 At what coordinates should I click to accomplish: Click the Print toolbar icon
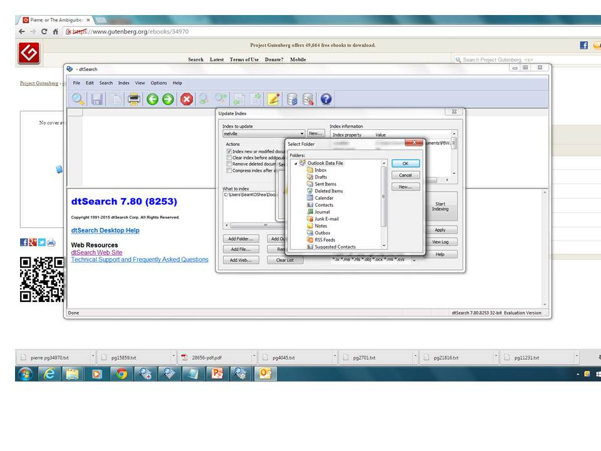(134, 100)
